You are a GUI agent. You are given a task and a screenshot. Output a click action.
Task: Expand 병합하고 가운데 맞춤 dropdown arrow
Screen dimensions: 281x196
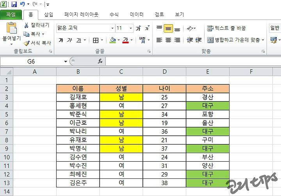coord(263,40)
